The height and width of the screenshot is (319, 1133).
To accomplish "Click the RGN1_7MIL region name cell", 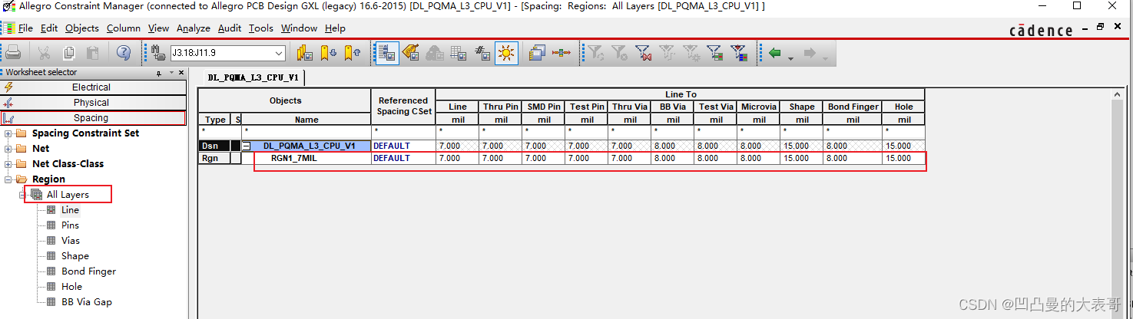I will click(x=306, y=158).
